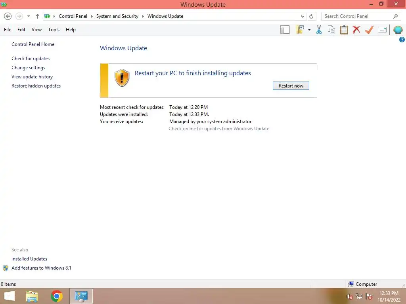The image size is (406, 304).
Task: Click Control Panel taskbar button
Action: click(81, 296)
